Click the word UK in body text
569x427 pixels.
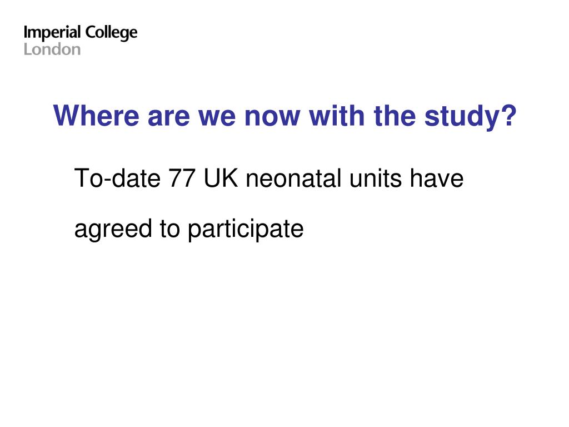point(221,178)
